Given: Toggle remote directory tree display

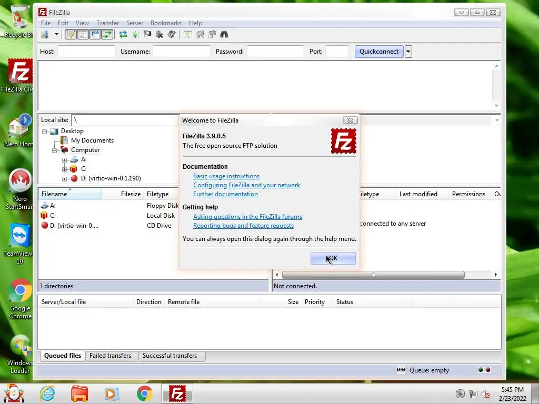Looking at the screenshot, I should [x=95, y=34].
